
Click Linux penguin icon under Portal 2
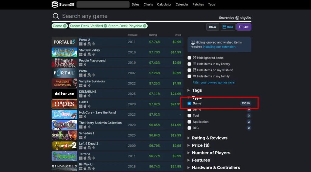[89, 44]
